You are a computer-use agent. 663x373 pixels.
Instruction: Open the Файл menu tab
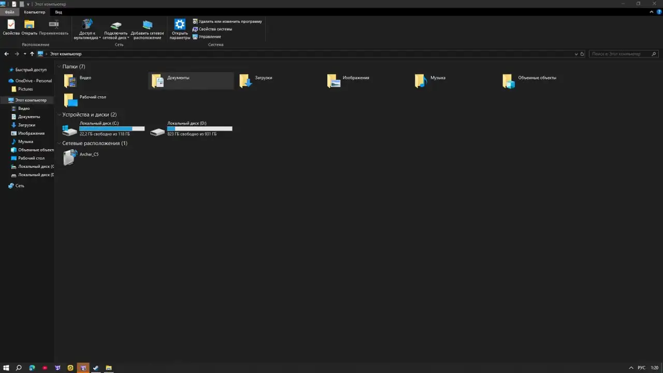9,12
